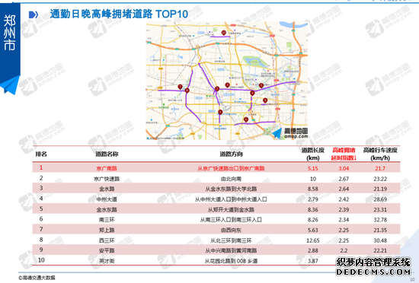Click the DEDECMS.COM watermark text
419x283 pixels.
[x=373, y=272]
